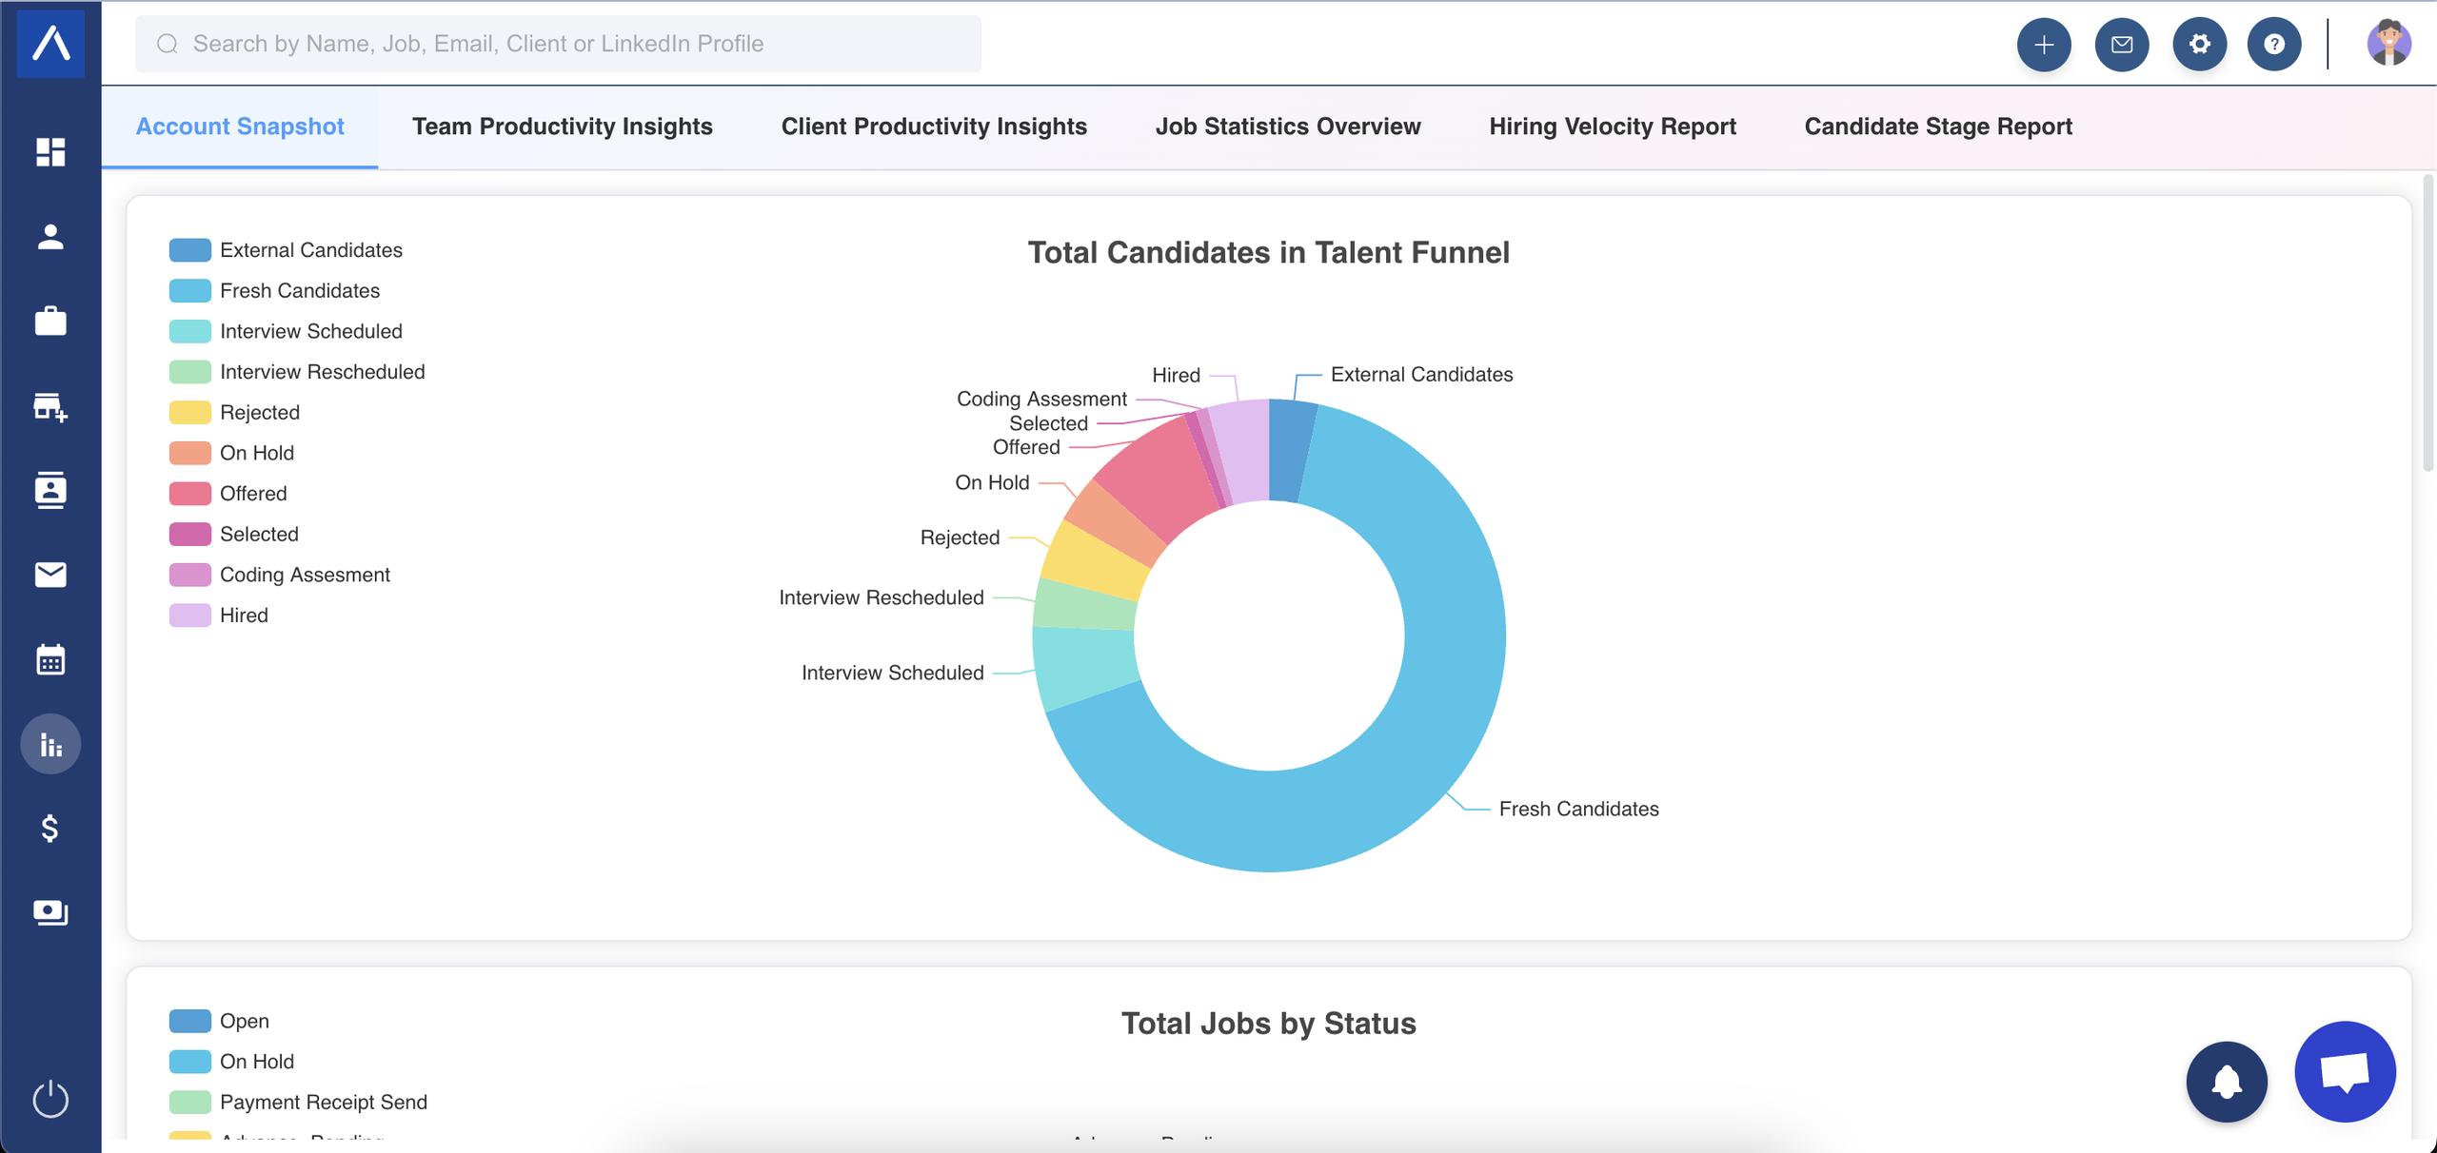Open the user profile avatar menu

pyautogui.click(x=2388, y=44)
